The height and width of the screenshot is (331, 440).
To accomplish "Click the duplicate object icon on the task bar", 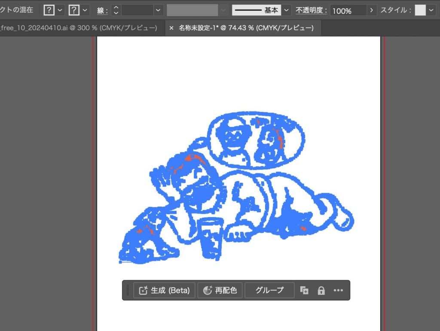I will tap(304, 290).
